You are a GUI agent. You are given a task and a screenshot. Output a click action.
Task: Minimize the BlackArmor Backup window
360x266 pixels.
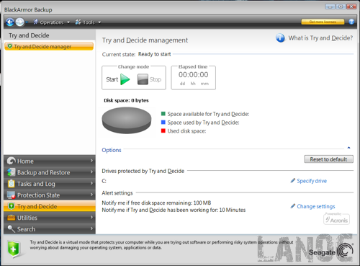click(330, 6)
